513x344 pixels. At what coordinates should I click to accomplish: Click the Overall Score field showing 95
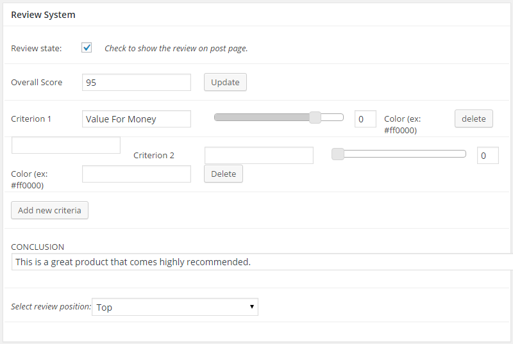(137, 82)
